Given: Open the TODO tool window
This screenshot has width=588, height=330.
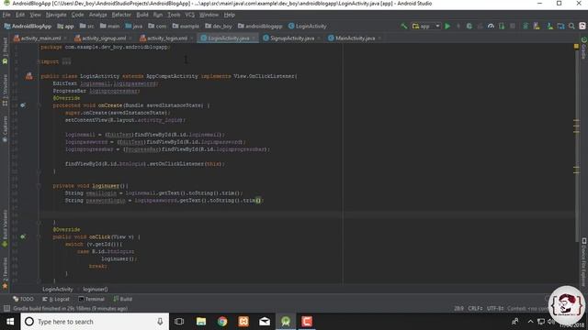Looking at the screenshot, I should coord(23,299).
